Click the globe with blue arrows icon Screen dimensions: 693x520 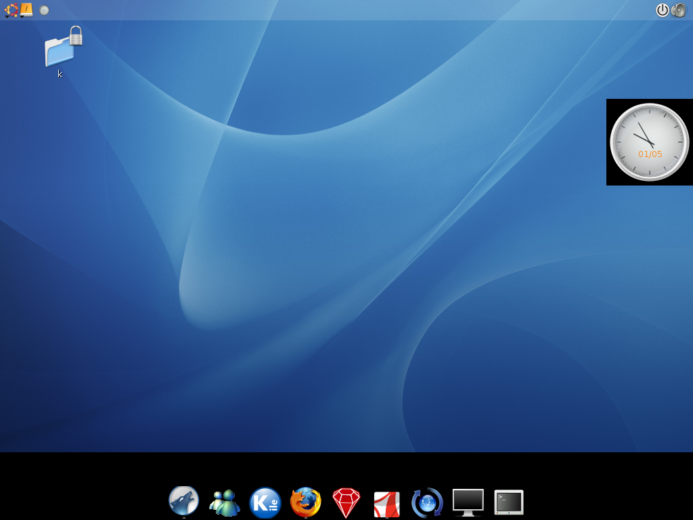[427, 502]
